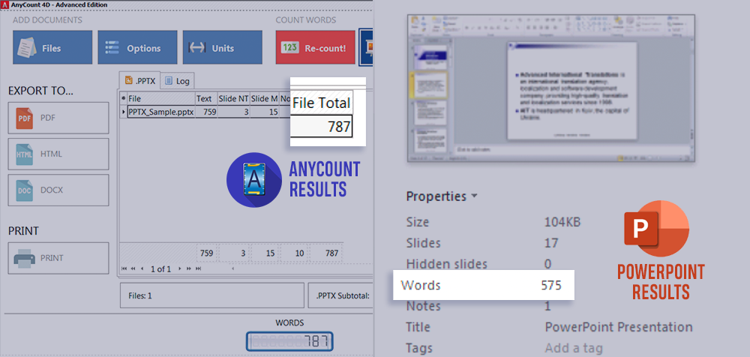Click the 787 total in grid footer
Viewport: 750px width, 357px height.
point(327,253)
